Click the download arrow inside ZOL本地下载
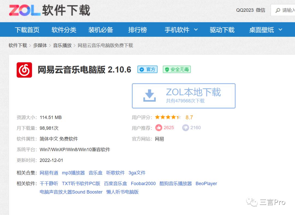The height and width of the screenshot is (215, 295). pos(149,95)
